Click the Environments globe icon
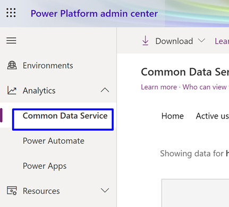This screenshot has height=207, width=229. (x=12, y=65)
